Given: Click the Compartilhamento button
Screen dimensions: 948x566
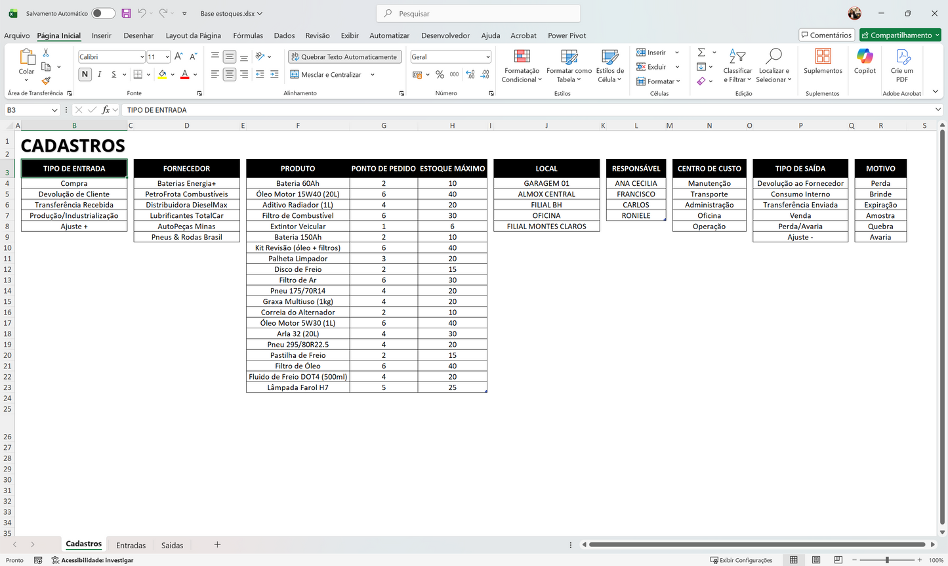Looking at the screenshot, I should tap(900, 35).
